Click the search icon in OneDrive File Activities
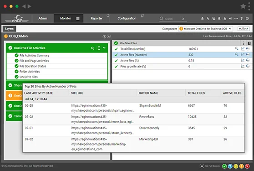254x171 pixels. tap(92, 48)
